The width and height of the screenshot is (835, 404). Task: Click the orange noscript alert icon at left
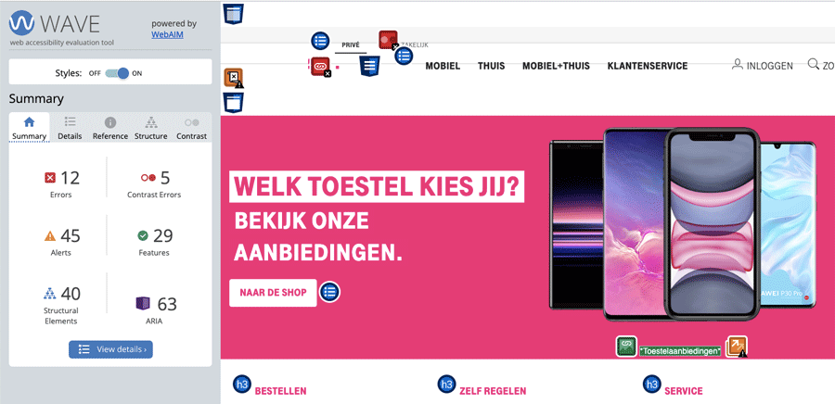(x=233, y=78)
